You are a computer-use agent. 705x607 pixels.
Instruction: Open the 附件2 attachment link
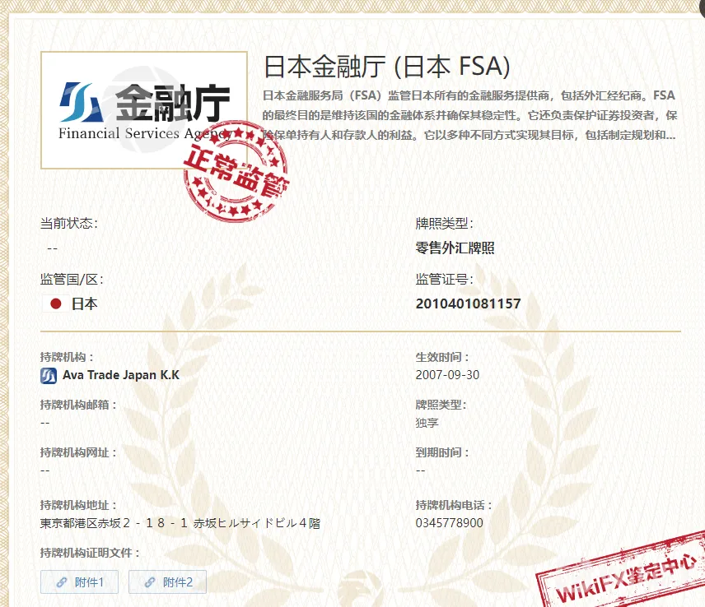[x=167, y=582]
